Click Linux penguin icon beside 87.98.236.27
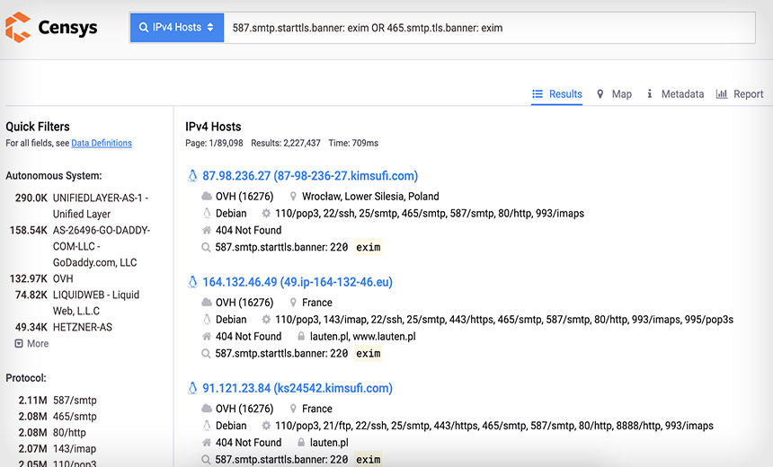The image size is (773, 467). click(x=192, y=176)
